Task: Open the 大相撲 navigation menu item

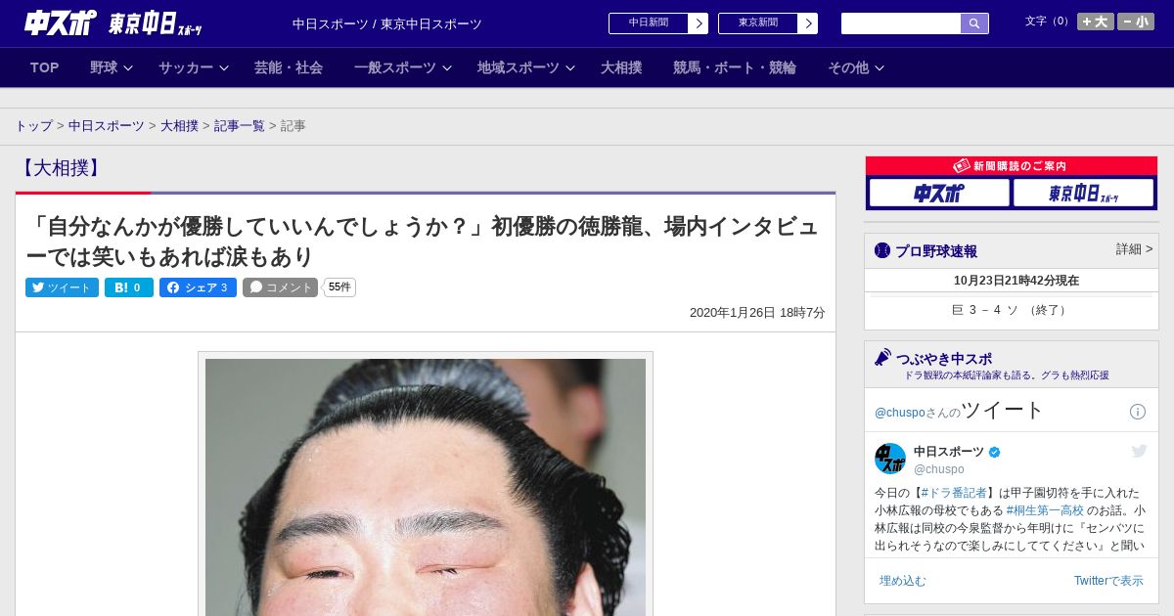Action: click(621, 67)
